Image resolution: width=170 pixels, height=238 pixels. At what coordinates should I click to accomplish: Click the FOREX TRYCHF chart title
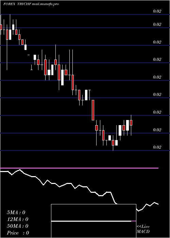click(17, 4)
